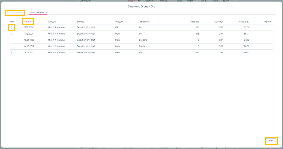Click the Service column header
The height and width of the screenshot is (149, 283).
point(80,22)
